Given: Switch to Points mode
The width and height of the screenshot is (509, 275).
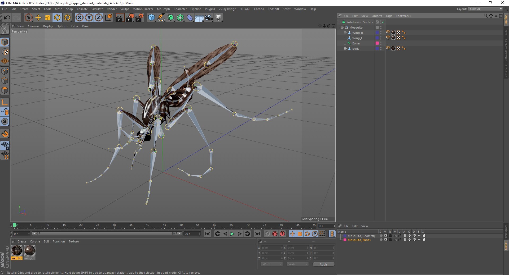Looking at the screenshot, I should click(x=5, y=71).
